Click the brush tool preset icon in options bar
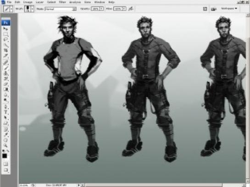Viewport: 250px width, 187px height. coord(7,9)
